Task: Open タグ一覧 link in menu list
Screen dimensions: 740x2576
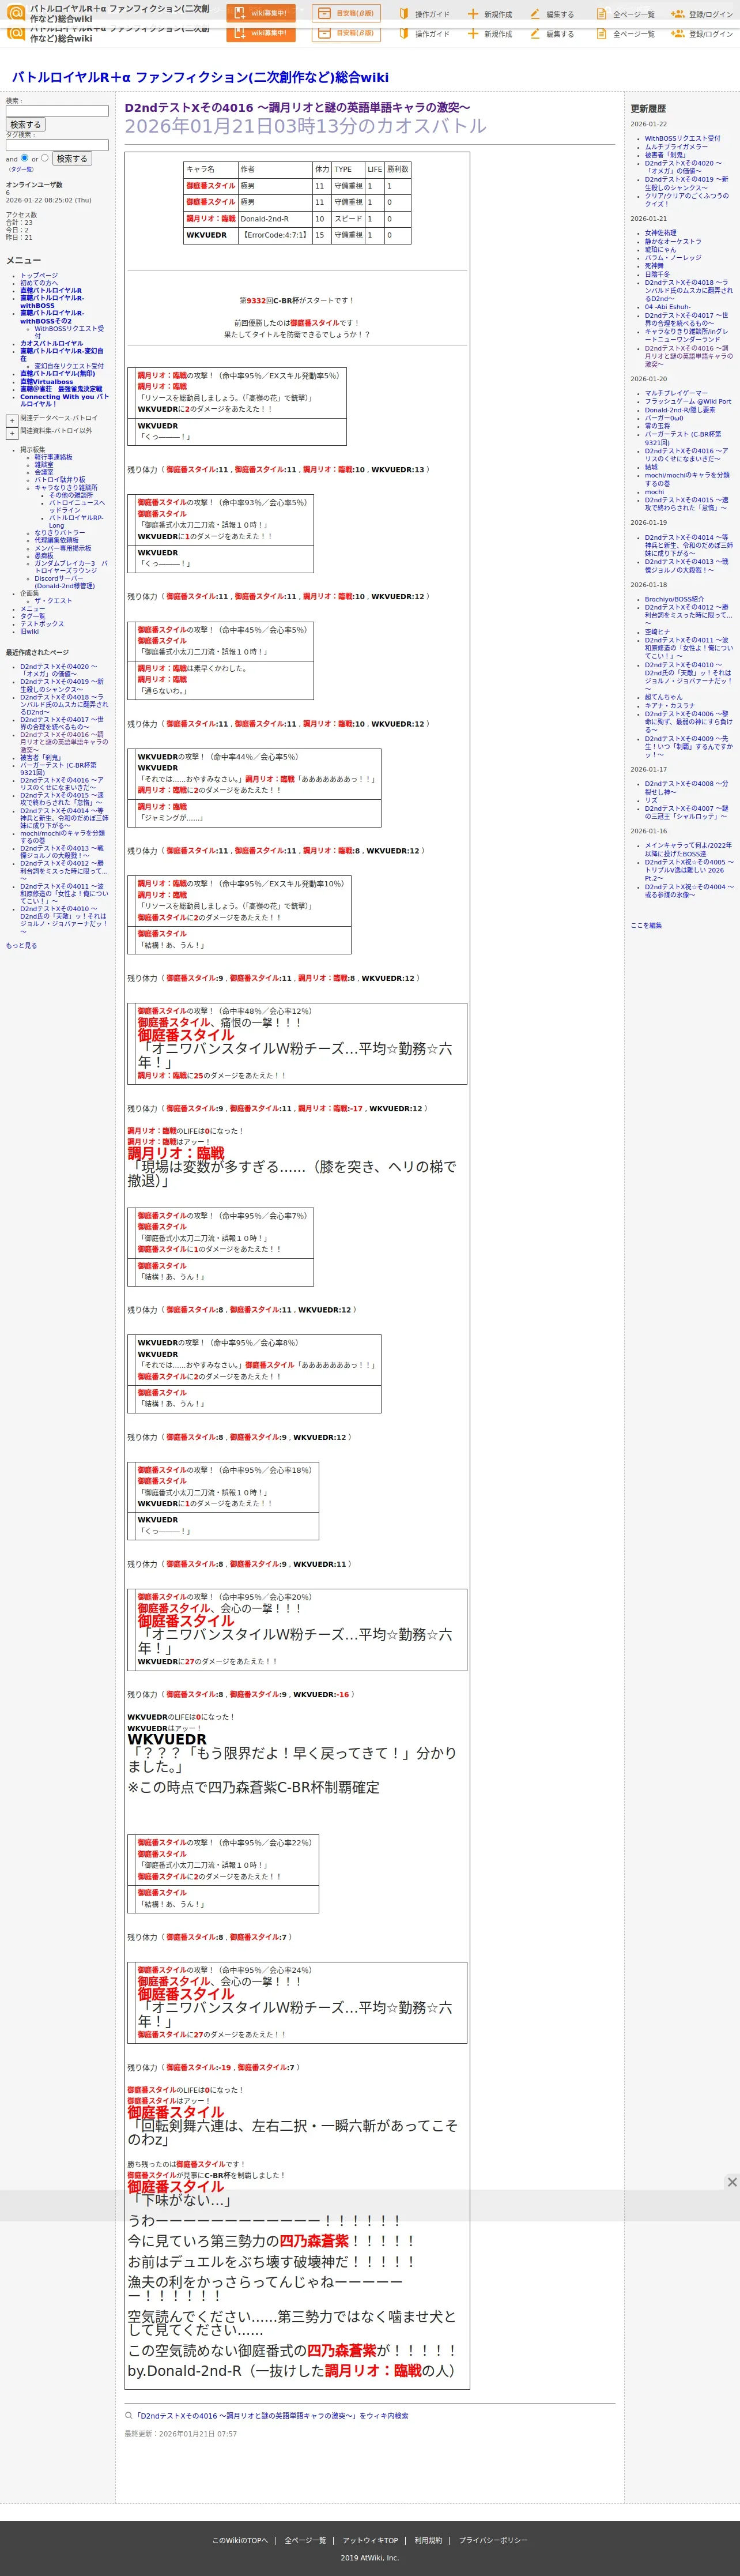Action: point(32,616)
